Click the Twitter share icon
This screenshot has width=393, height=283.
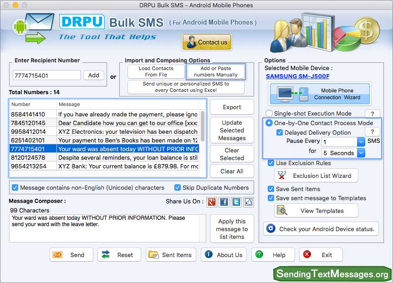(236, 202)
